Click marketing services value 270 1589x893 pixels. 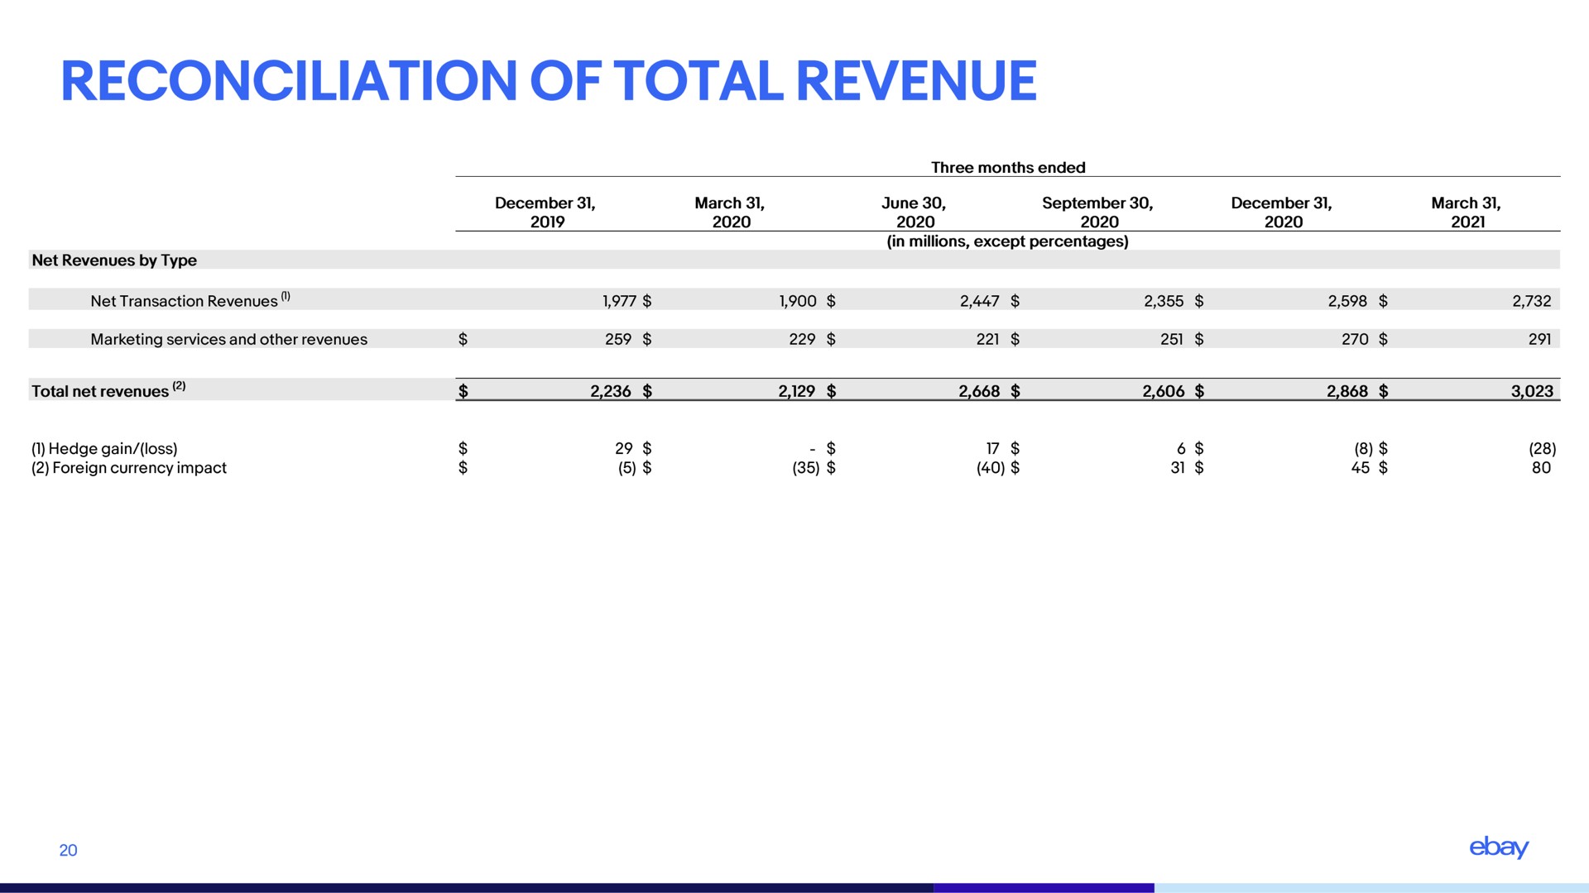tap(1355, 339)
